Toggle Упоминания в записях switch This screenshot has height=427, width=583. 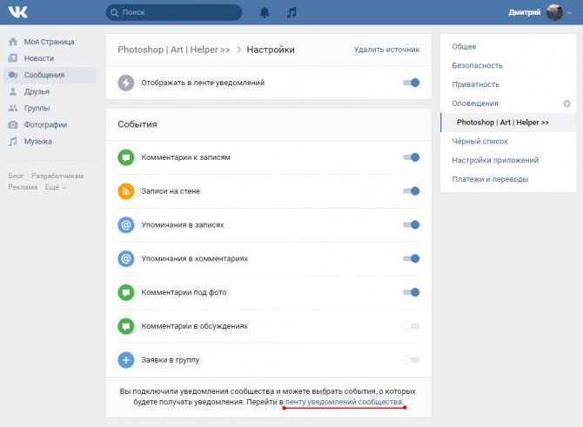412,225
